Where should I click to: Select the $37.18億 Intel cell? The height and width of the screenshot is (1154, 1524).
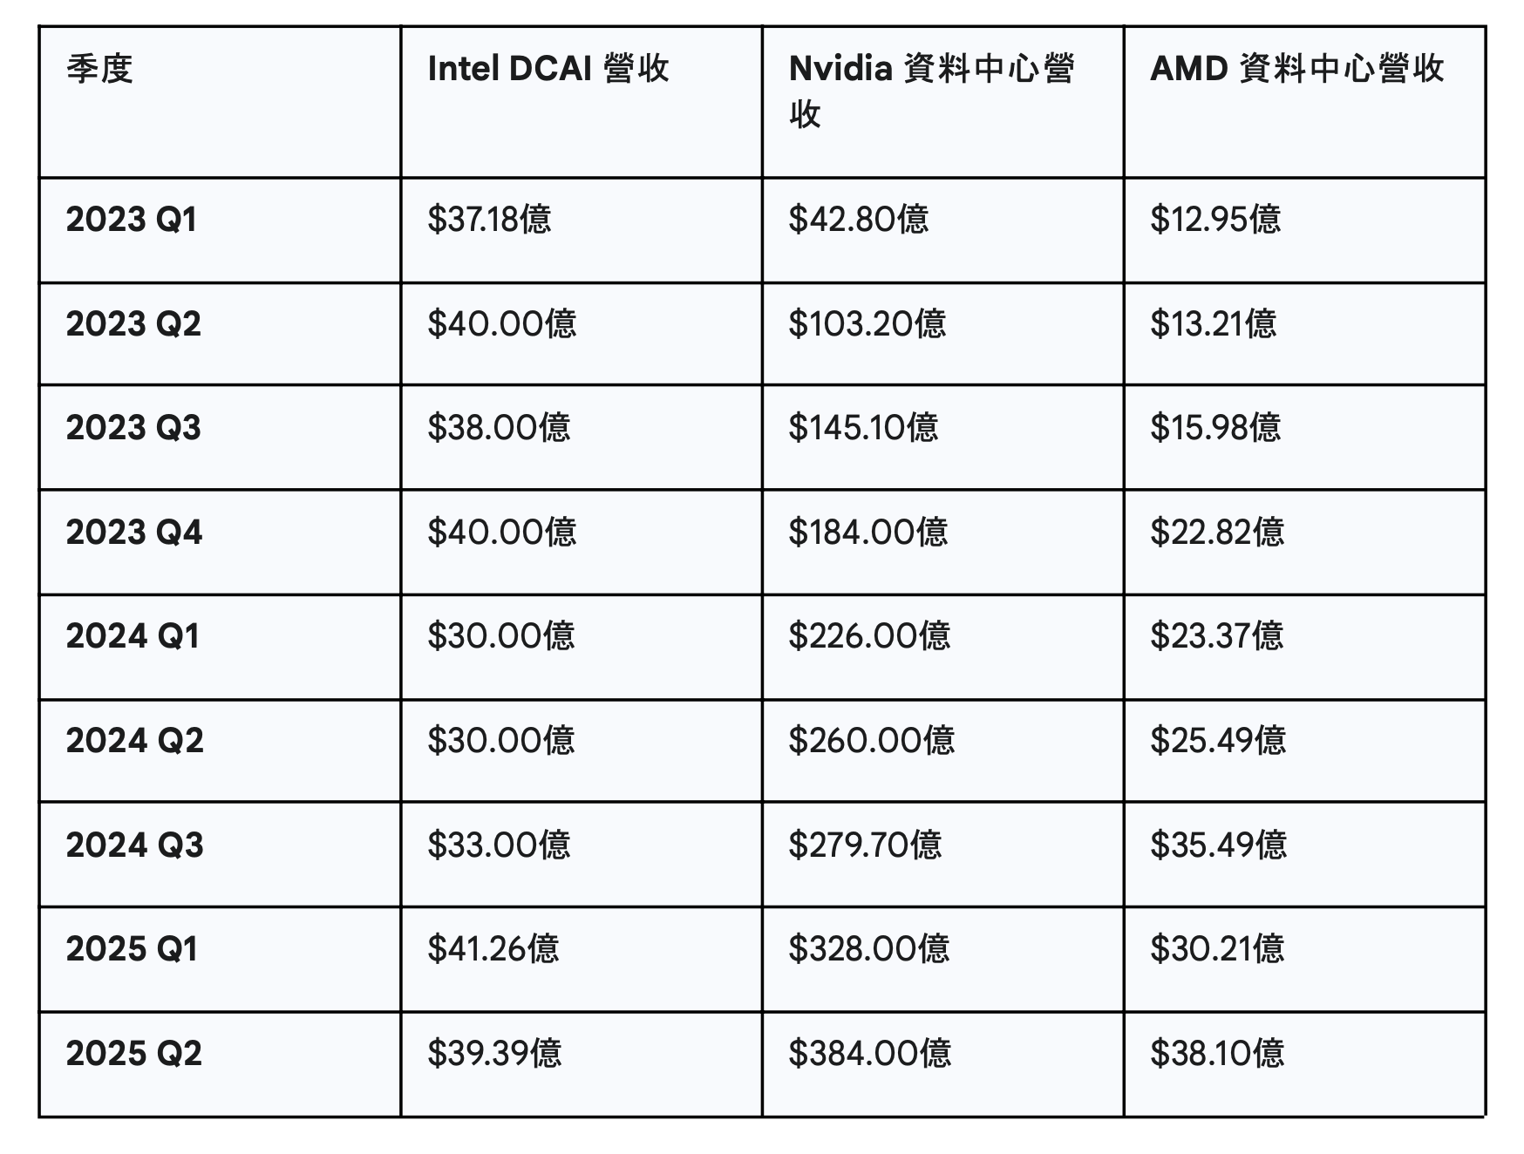point(582,230)
